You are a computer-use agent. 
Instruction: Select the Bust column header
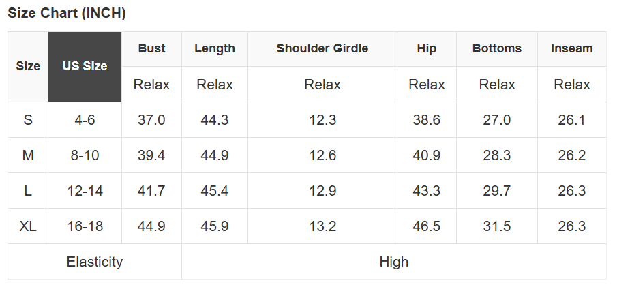tap(151, 48)
